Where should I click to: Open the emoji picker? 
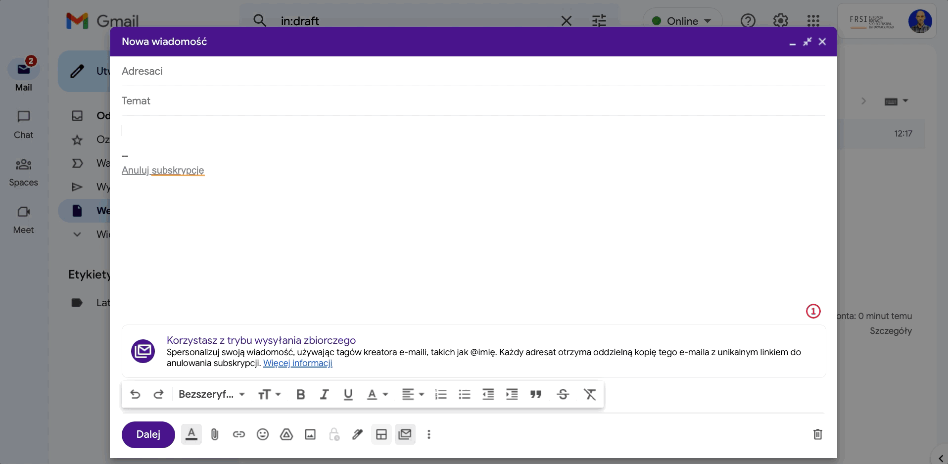point(263,434)
